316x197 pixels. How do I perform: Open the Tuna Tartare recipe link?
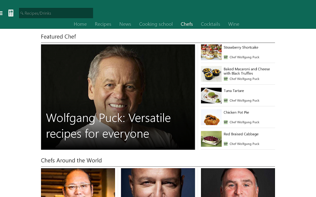234,91
